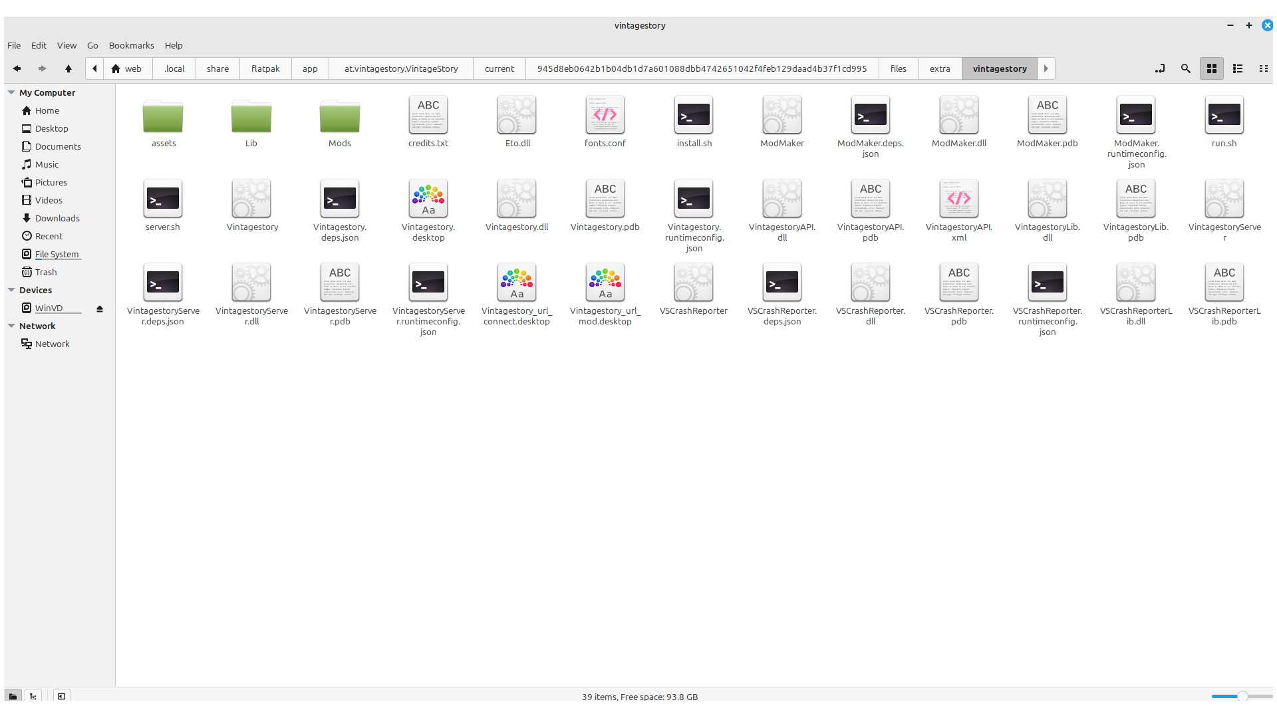Viewport: 1277px width, 718px height.
Task: Show tree view in sidebar
Action: (x=33, y=696)
